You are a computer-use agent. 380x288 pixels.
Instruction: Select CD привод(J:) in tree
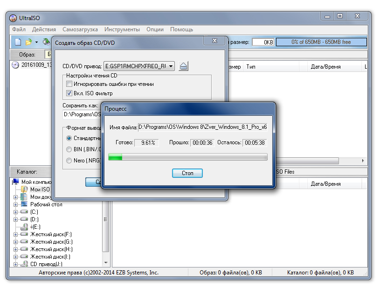pos(46,264)
